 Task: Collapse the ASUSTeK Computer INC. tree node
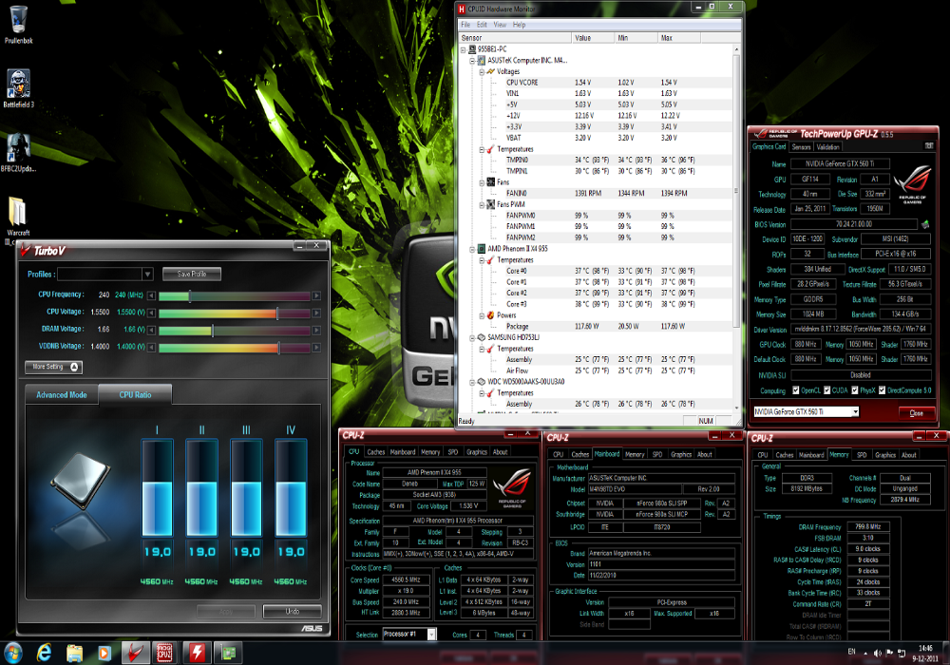click(472, 61)
